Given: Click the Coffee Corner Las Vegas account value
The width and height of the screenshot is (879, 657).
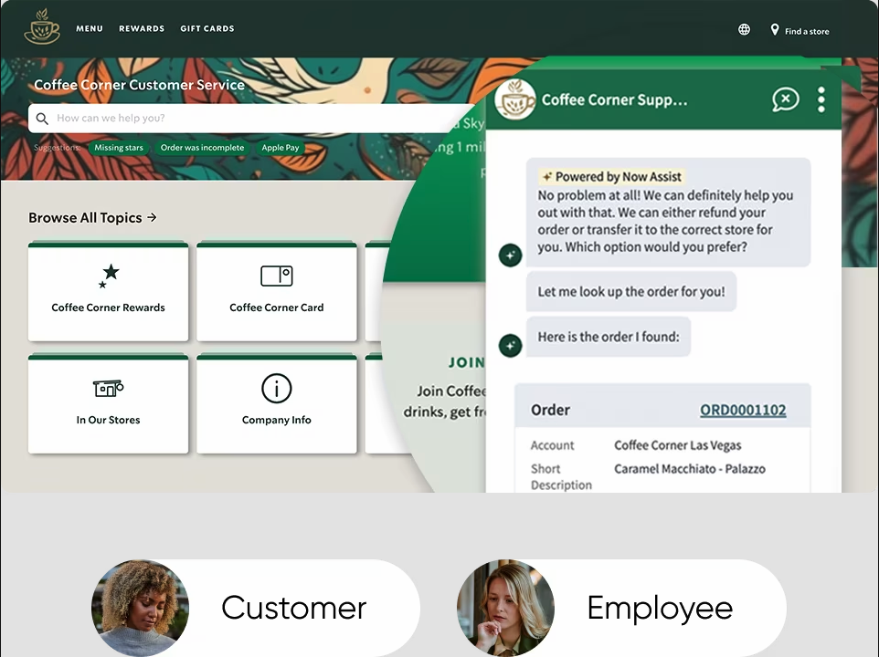Looking at the screenshot, I should [678, 445].
